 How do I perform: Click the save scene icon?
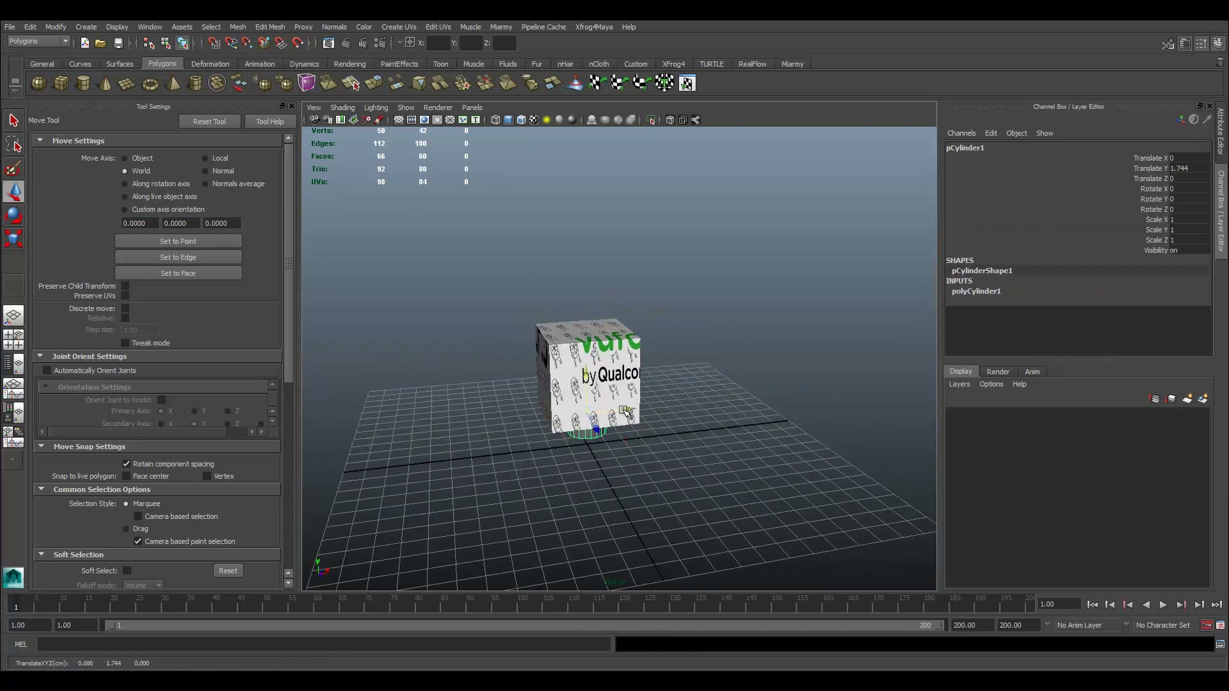click(118, 43)
